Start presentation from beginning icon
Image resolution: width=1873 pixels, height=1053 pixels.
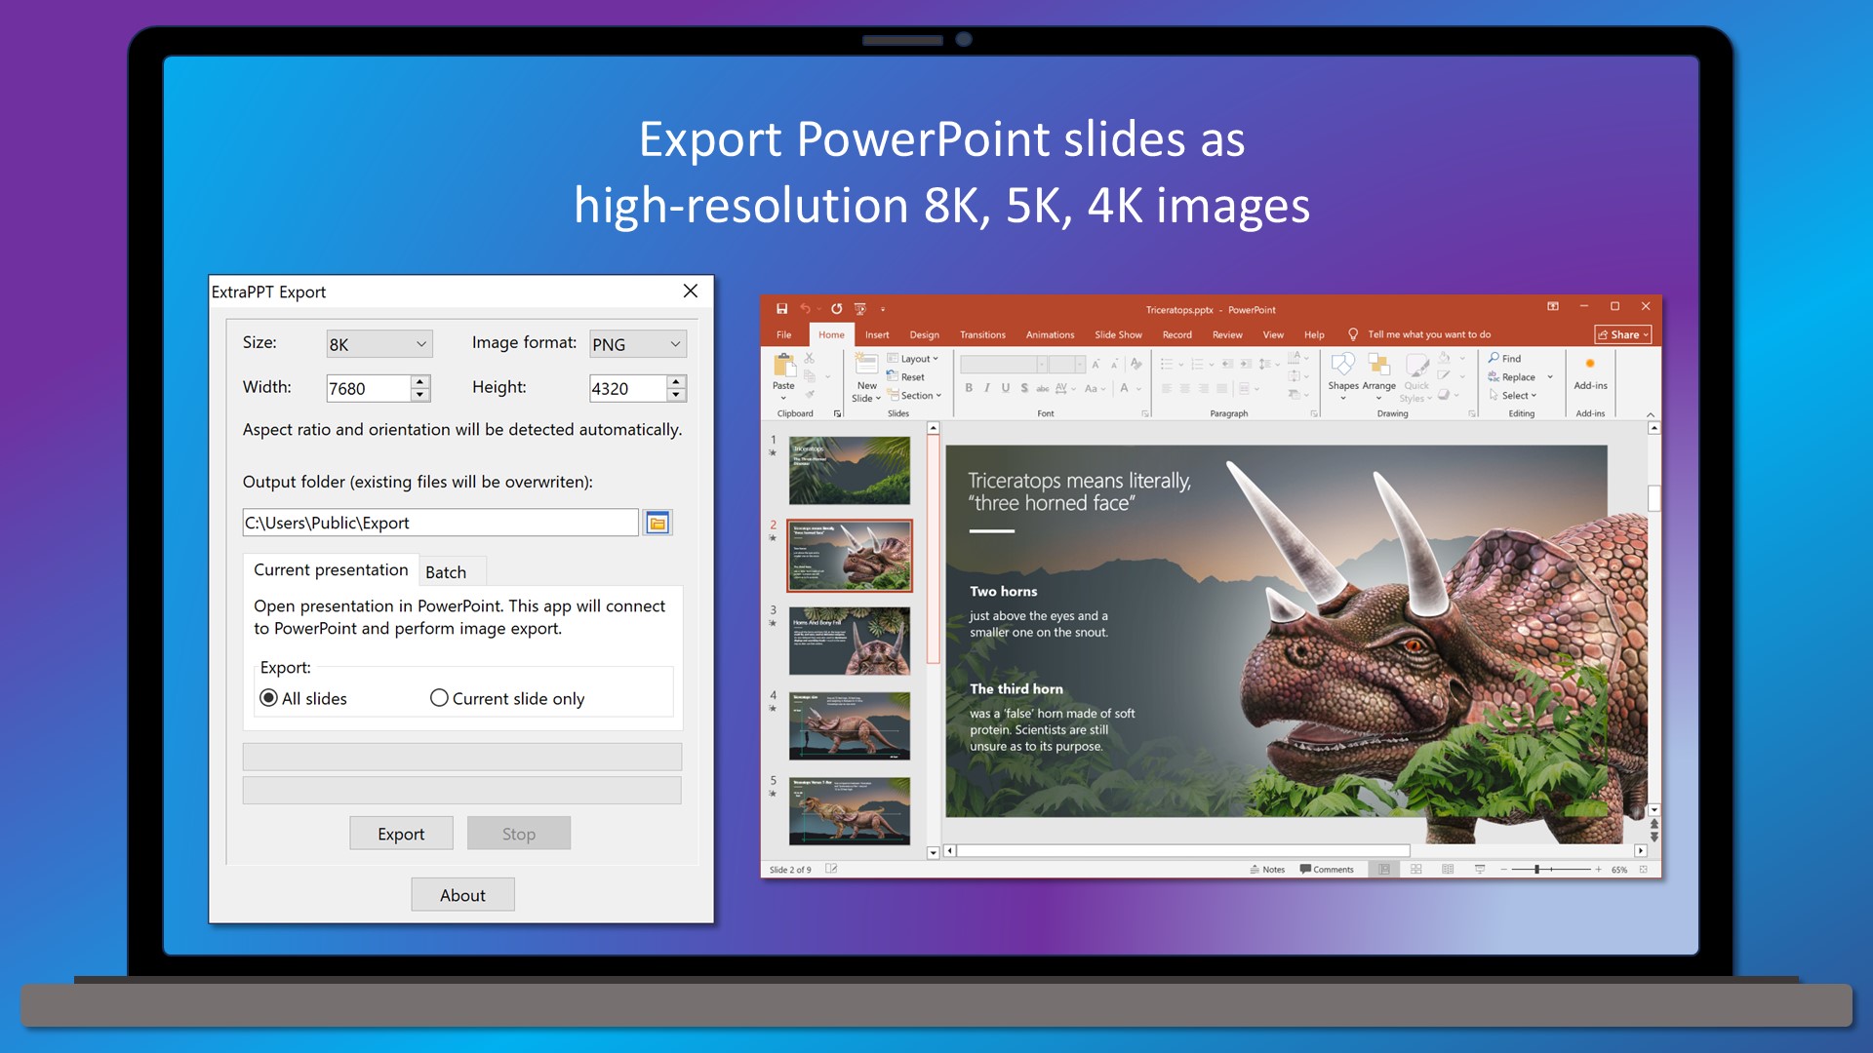[860, 309]
